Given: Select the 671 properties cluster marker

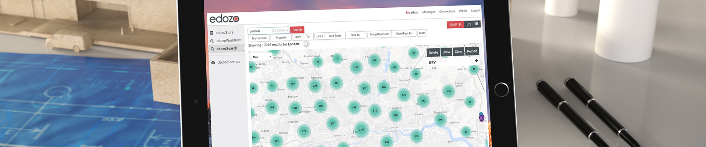Looking at the screenshot, I should [x=375, y=110].
